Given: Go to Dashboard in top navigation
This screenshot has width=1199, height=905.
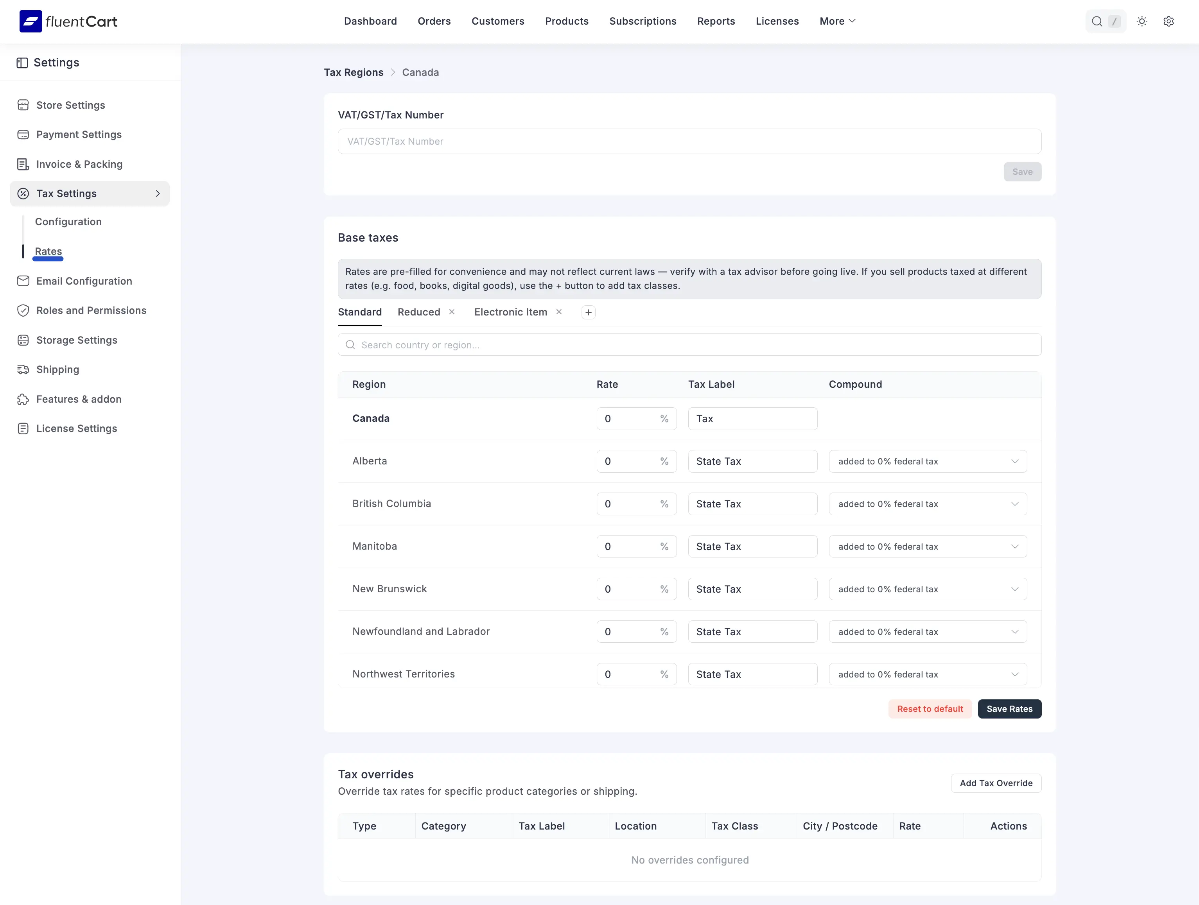Looking at the screenshot, I should (x=370, y=21).
